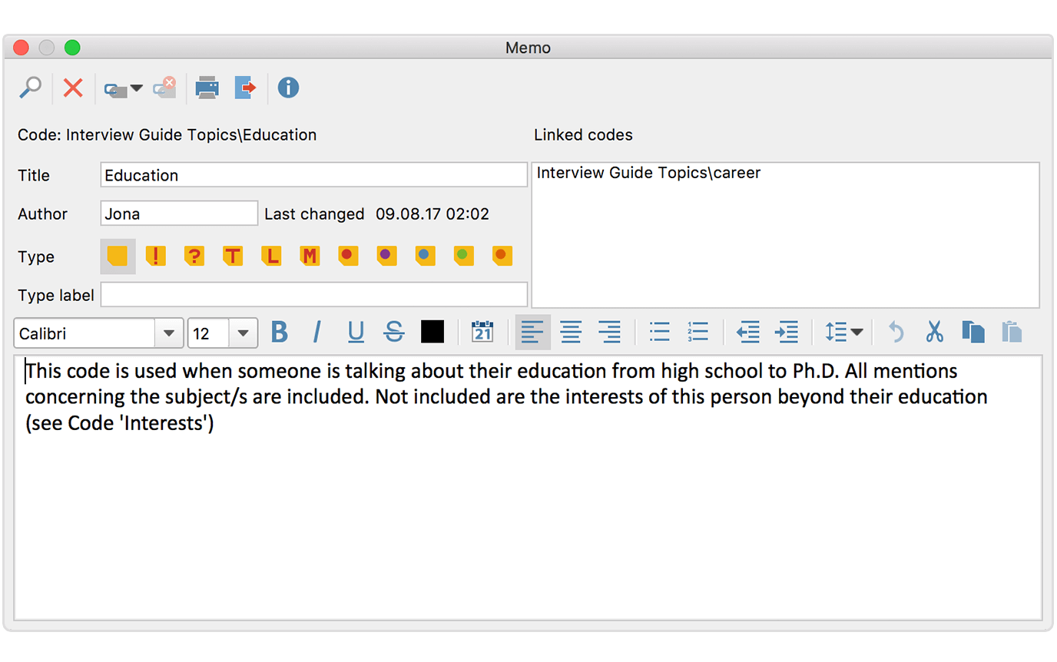Insert the date with the calendar icon
The width and height of the screenshot is (1057, 662).
coord(482,332)
